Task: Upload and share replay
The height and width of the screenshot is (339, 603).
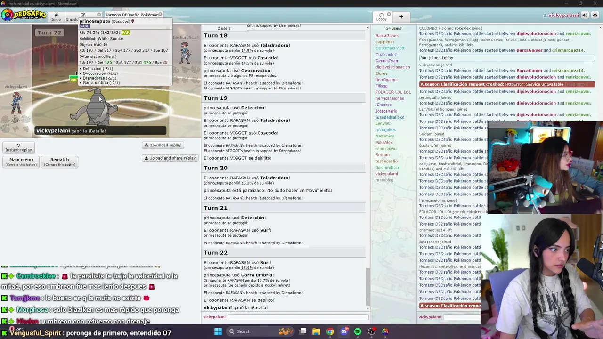Action: pyautogui.click(x=170, y=158)
